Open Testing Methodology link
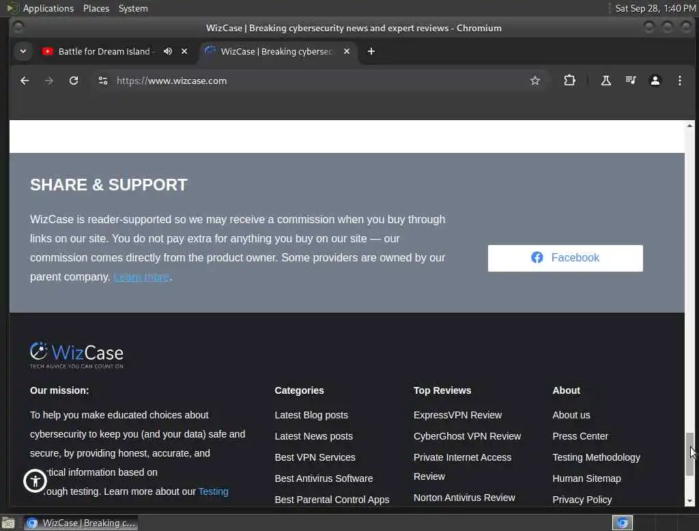The image size is (699, 531). click(x=596, y=457)
